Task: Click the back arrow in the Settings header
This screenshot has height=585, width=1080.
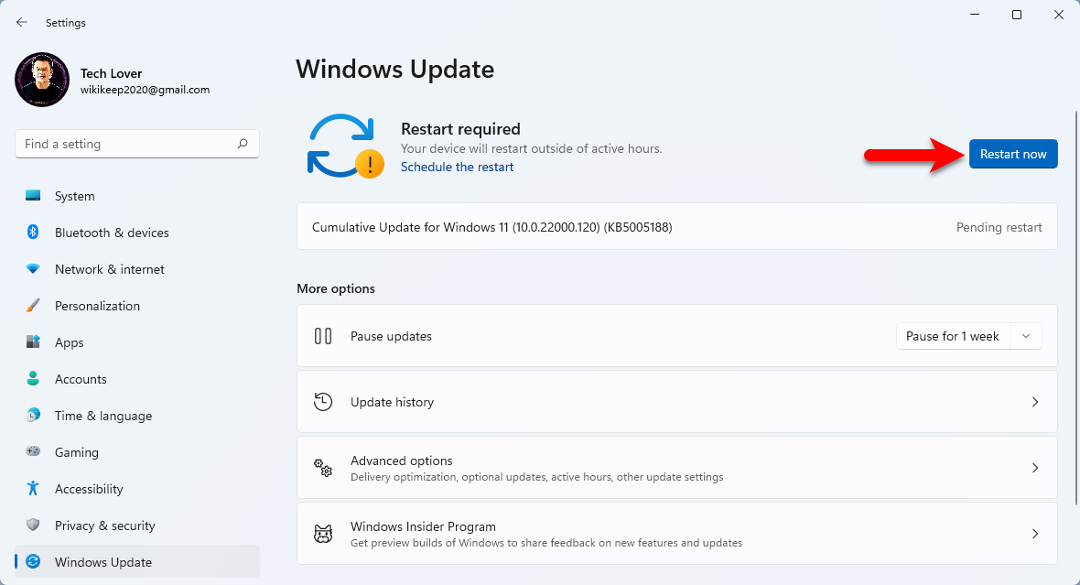Action: [22, 23]
